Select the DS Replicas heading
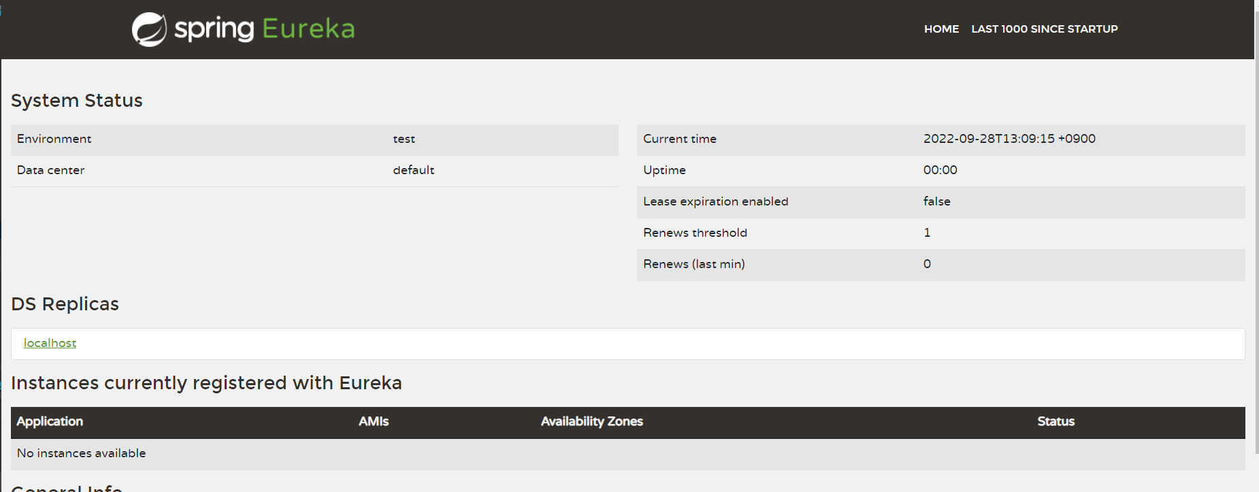 coord(65,304)
